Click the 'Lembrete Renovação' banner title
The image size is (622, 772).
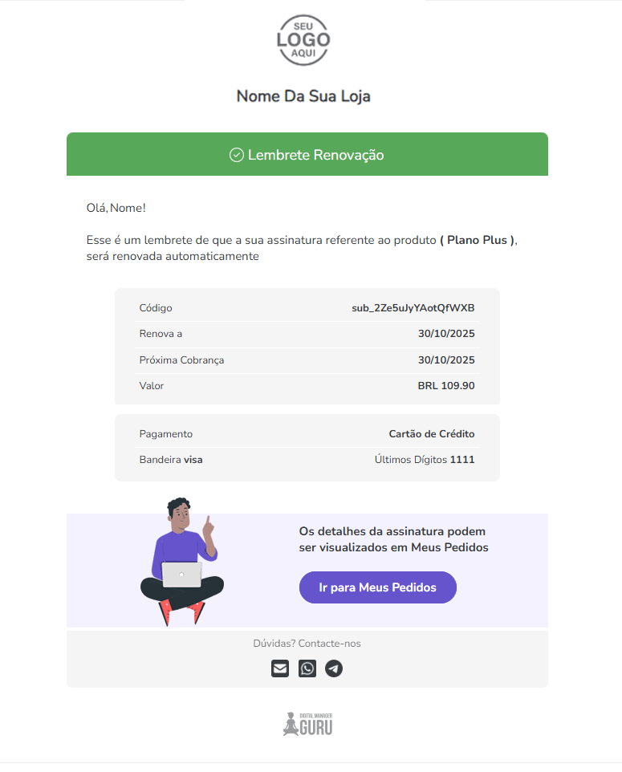(313, 154)
